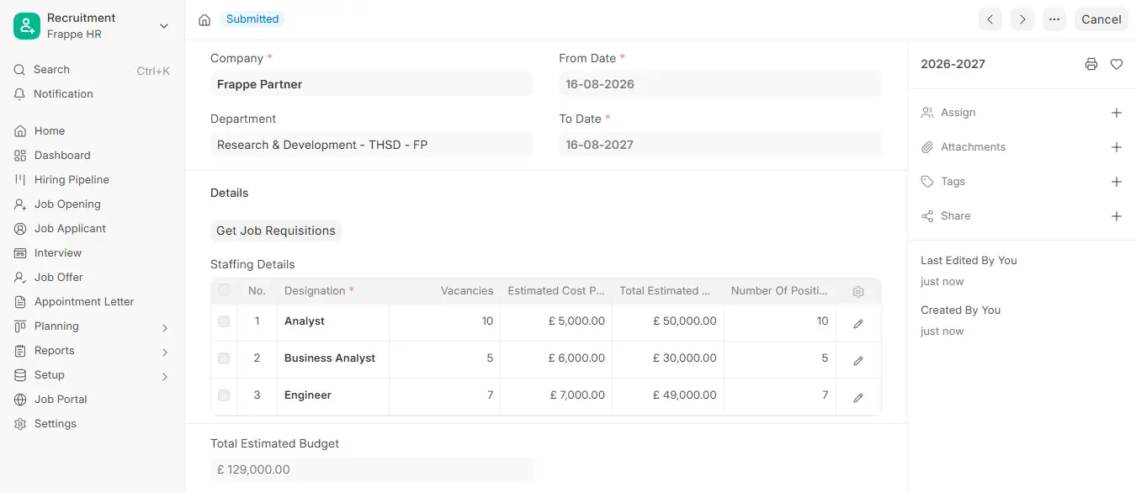Screen dimensions: 1136x493
Task: Click the To Date field 16-08-2027
Action: pyautogui.click(x=720, y=145)
